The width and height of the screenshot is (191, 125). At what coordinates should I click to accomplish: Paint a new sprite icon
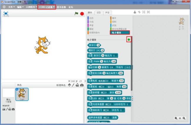[73, 85]
